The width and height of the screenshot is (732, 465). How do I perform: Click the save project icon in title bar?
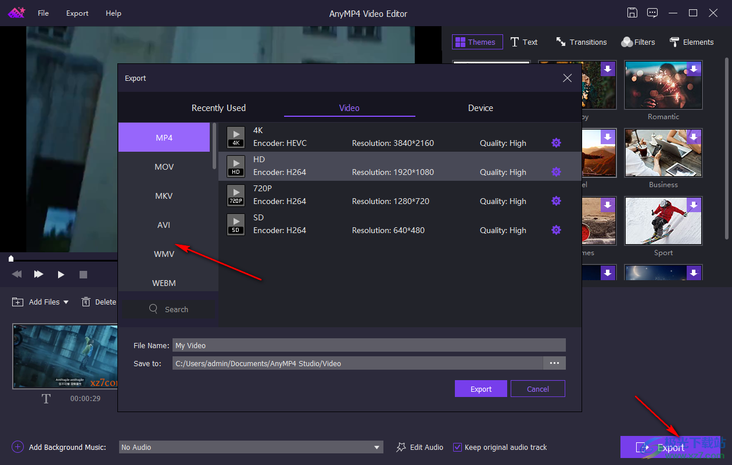click(x=633, y=13)
